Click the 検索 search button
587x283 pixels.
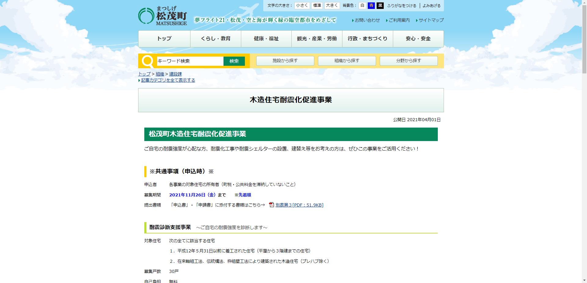[x=234, y=61]
